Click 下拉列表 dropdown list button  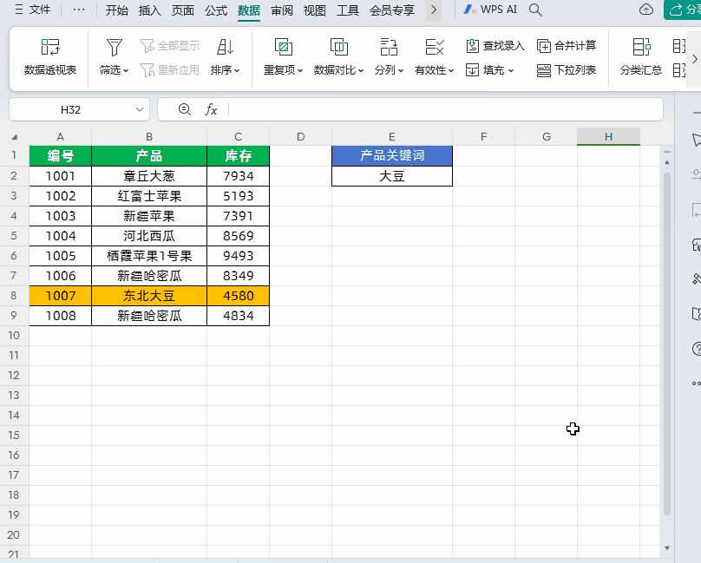(x=567, y=69)
